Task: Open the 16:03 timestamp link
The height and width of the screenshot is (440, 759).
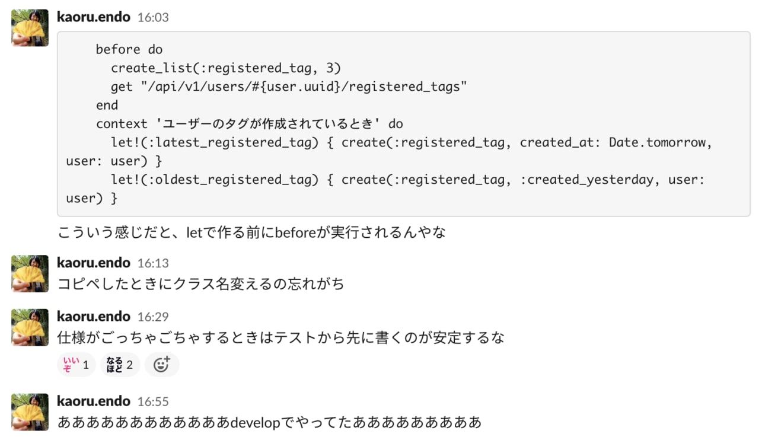Action: pos(153,18)
